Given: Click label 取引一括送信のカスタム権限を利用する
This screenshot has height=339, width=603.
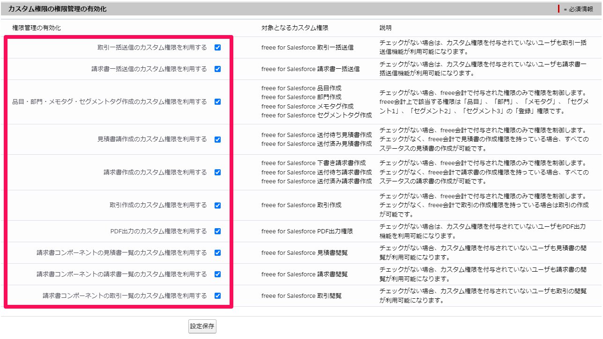Looking at the screenshot, I should 152,47.
